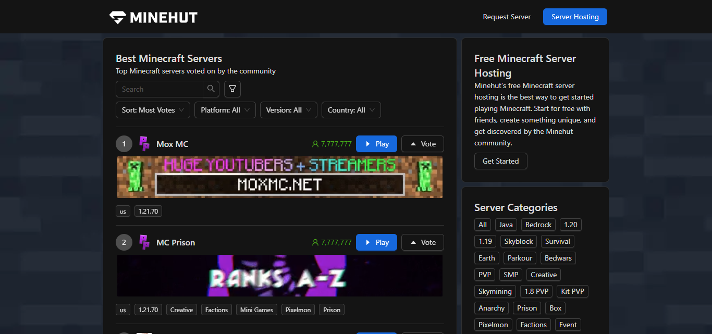Click the Server Hosting button
The width and height of the screenshot is (712, 334).
[x=575, y=17]
